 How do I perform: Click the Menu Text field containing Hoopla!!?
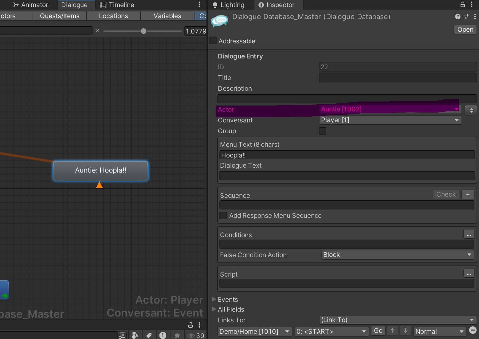click(347, 155)
